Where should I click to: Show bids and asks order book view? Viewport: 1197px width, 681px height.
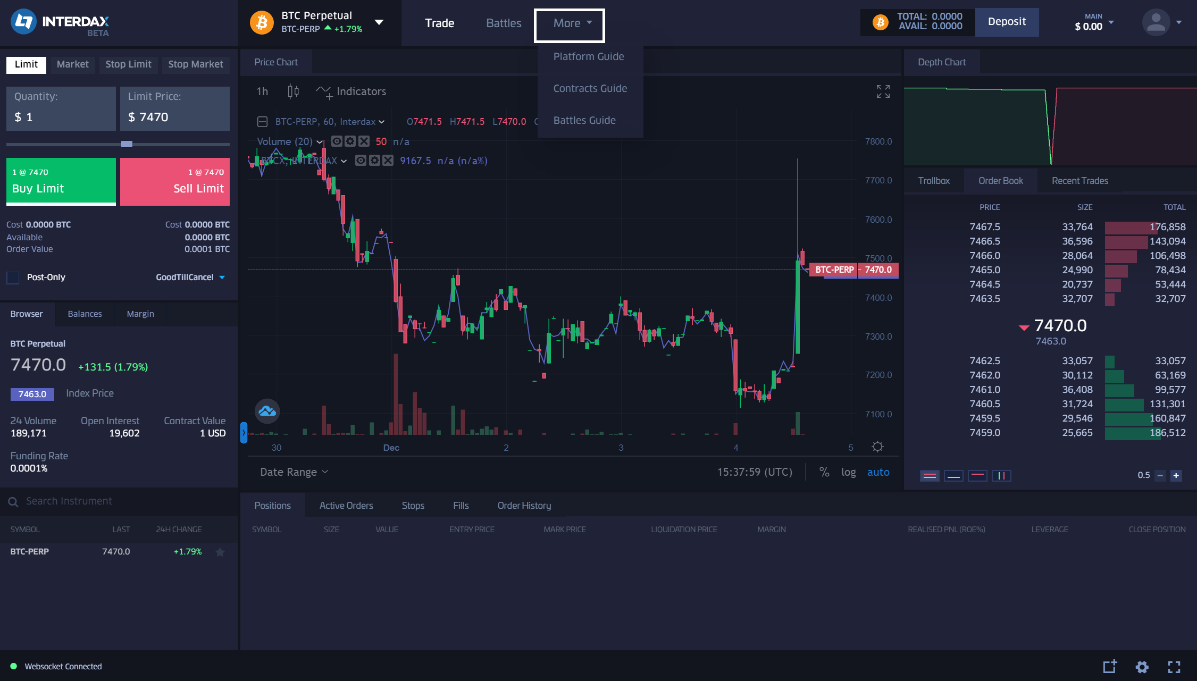[x=930, y=475]
